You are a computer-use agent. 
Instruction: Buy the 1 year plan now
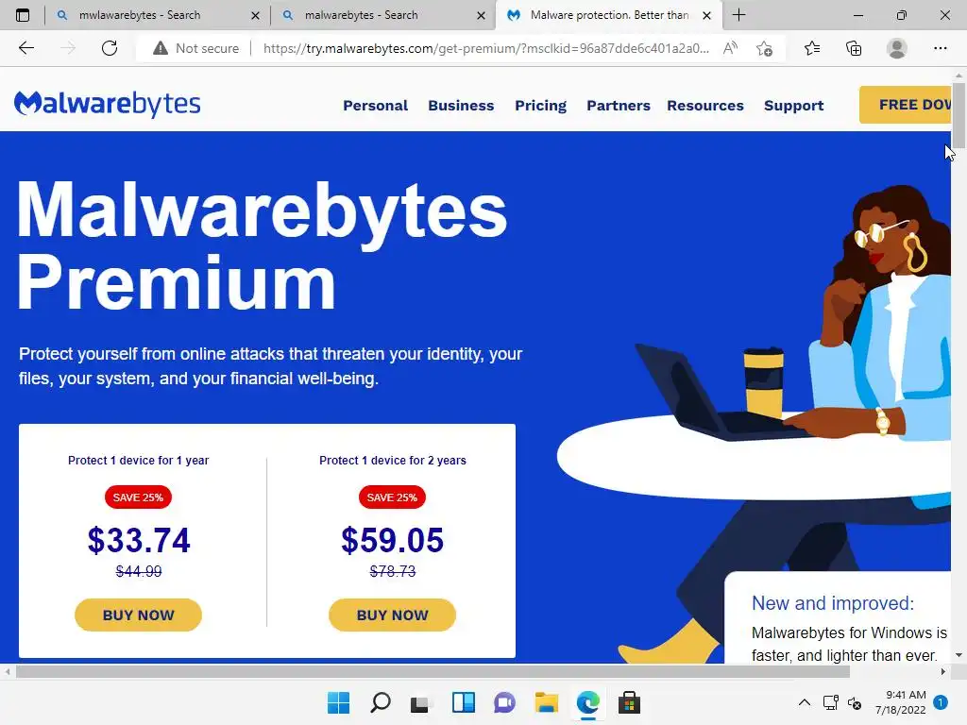click(x=138, y=615)
